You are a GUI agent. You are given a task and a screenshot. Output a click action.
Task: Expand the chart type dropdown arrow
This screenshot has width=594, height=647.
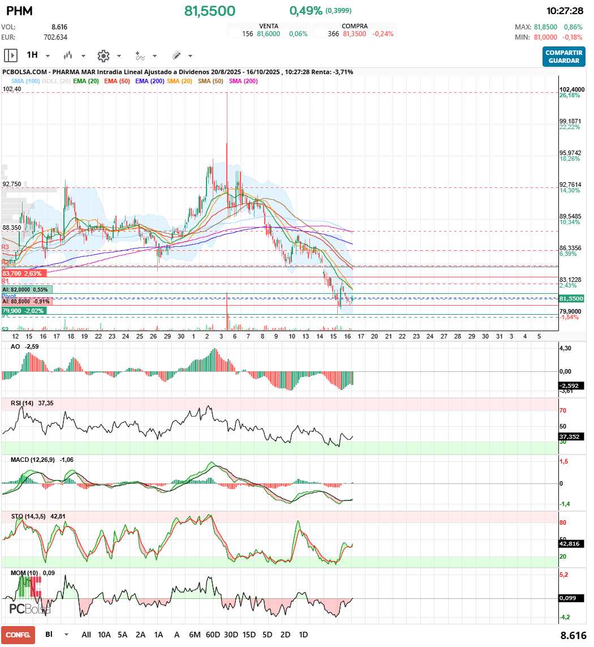(x=83, y=56)
